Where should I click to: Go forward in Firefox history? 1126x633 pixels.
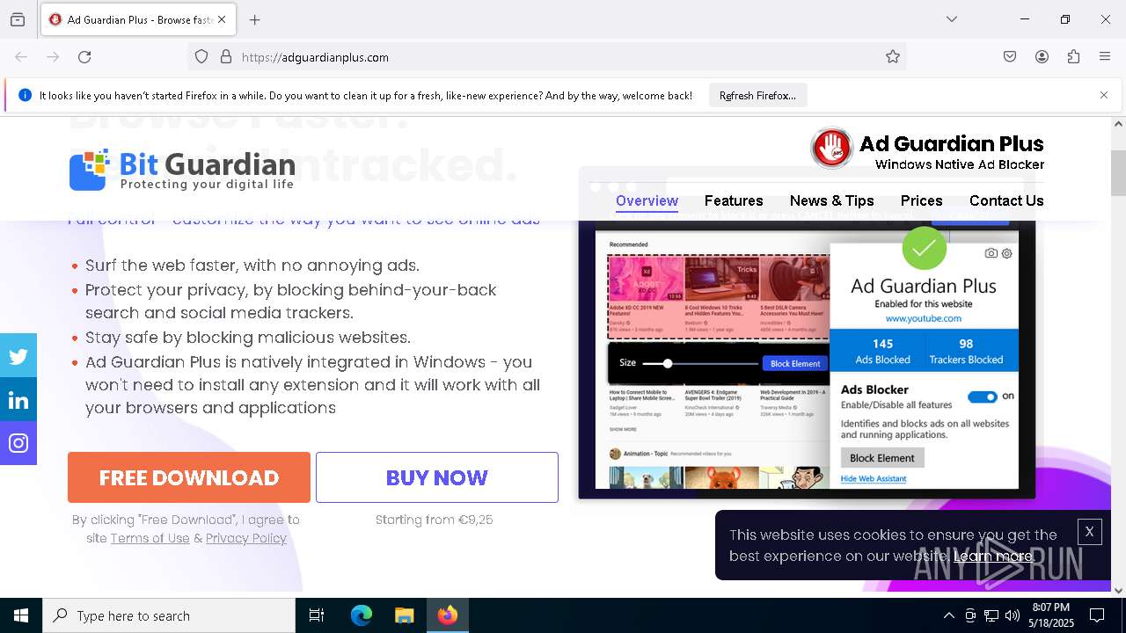(x=53, y=57)
